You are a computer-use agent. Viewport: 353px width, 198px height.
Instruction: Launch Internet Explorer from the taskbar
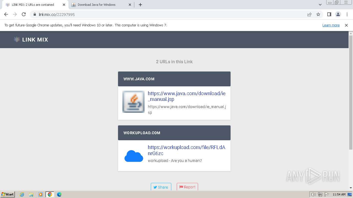tap(22, 194)
